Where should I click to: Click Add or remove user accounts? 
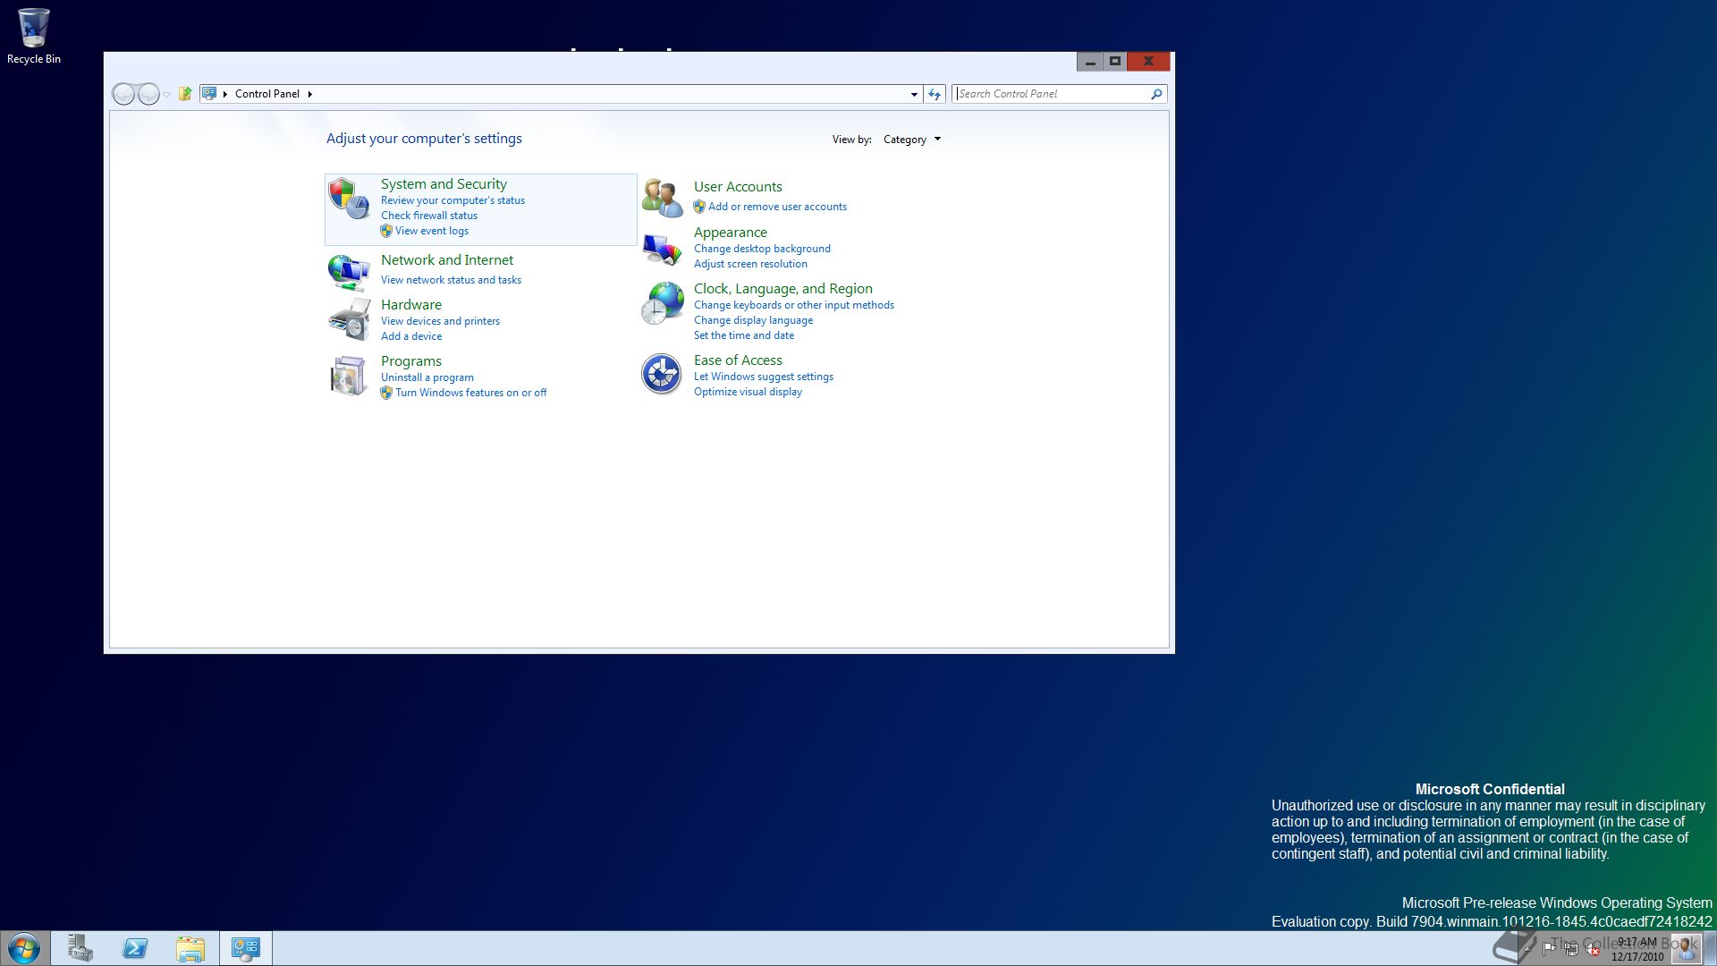777,207
